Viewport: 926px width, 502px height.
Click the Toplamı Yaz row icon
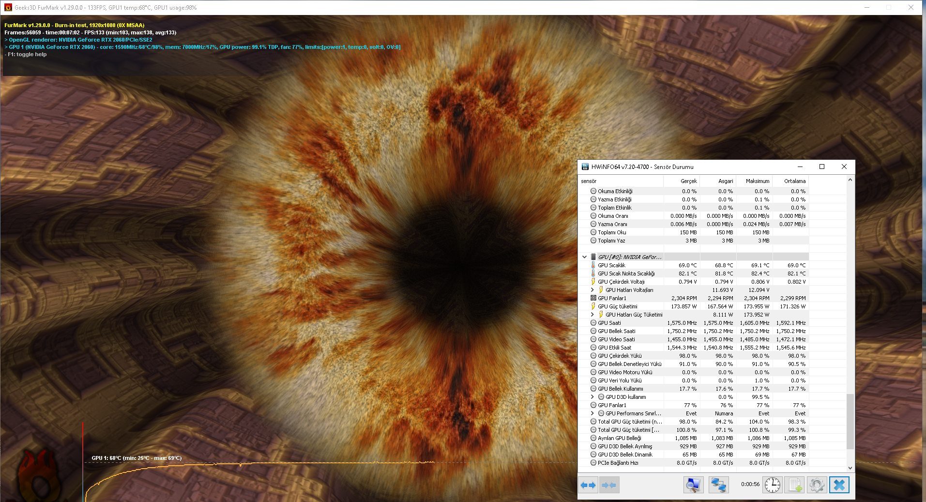[x=593, y=241]
